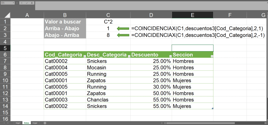Add a new sheet with plus icon

45,123
